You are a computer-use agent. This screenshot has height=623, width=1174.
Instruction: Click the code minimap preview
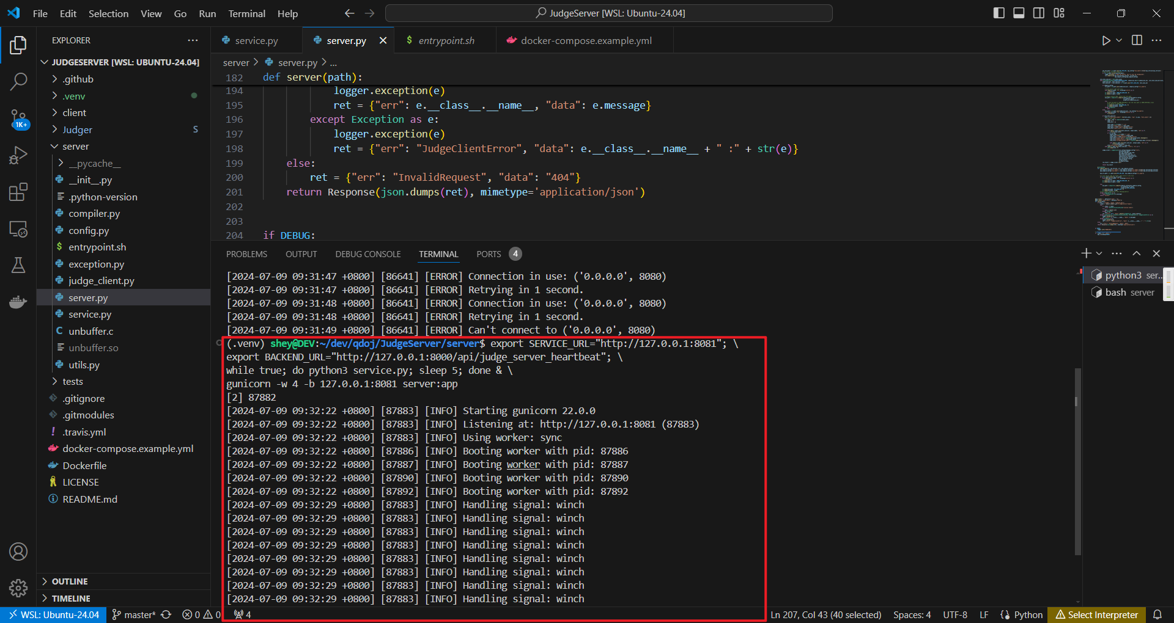pyautogui.click(x=1129, y=153)
